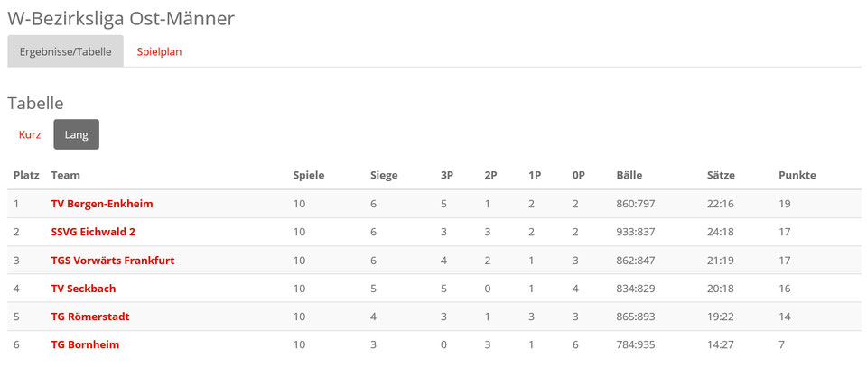Select the Lang table view button
The height and width of the screenshot is (367, 867).
point(76,134)
